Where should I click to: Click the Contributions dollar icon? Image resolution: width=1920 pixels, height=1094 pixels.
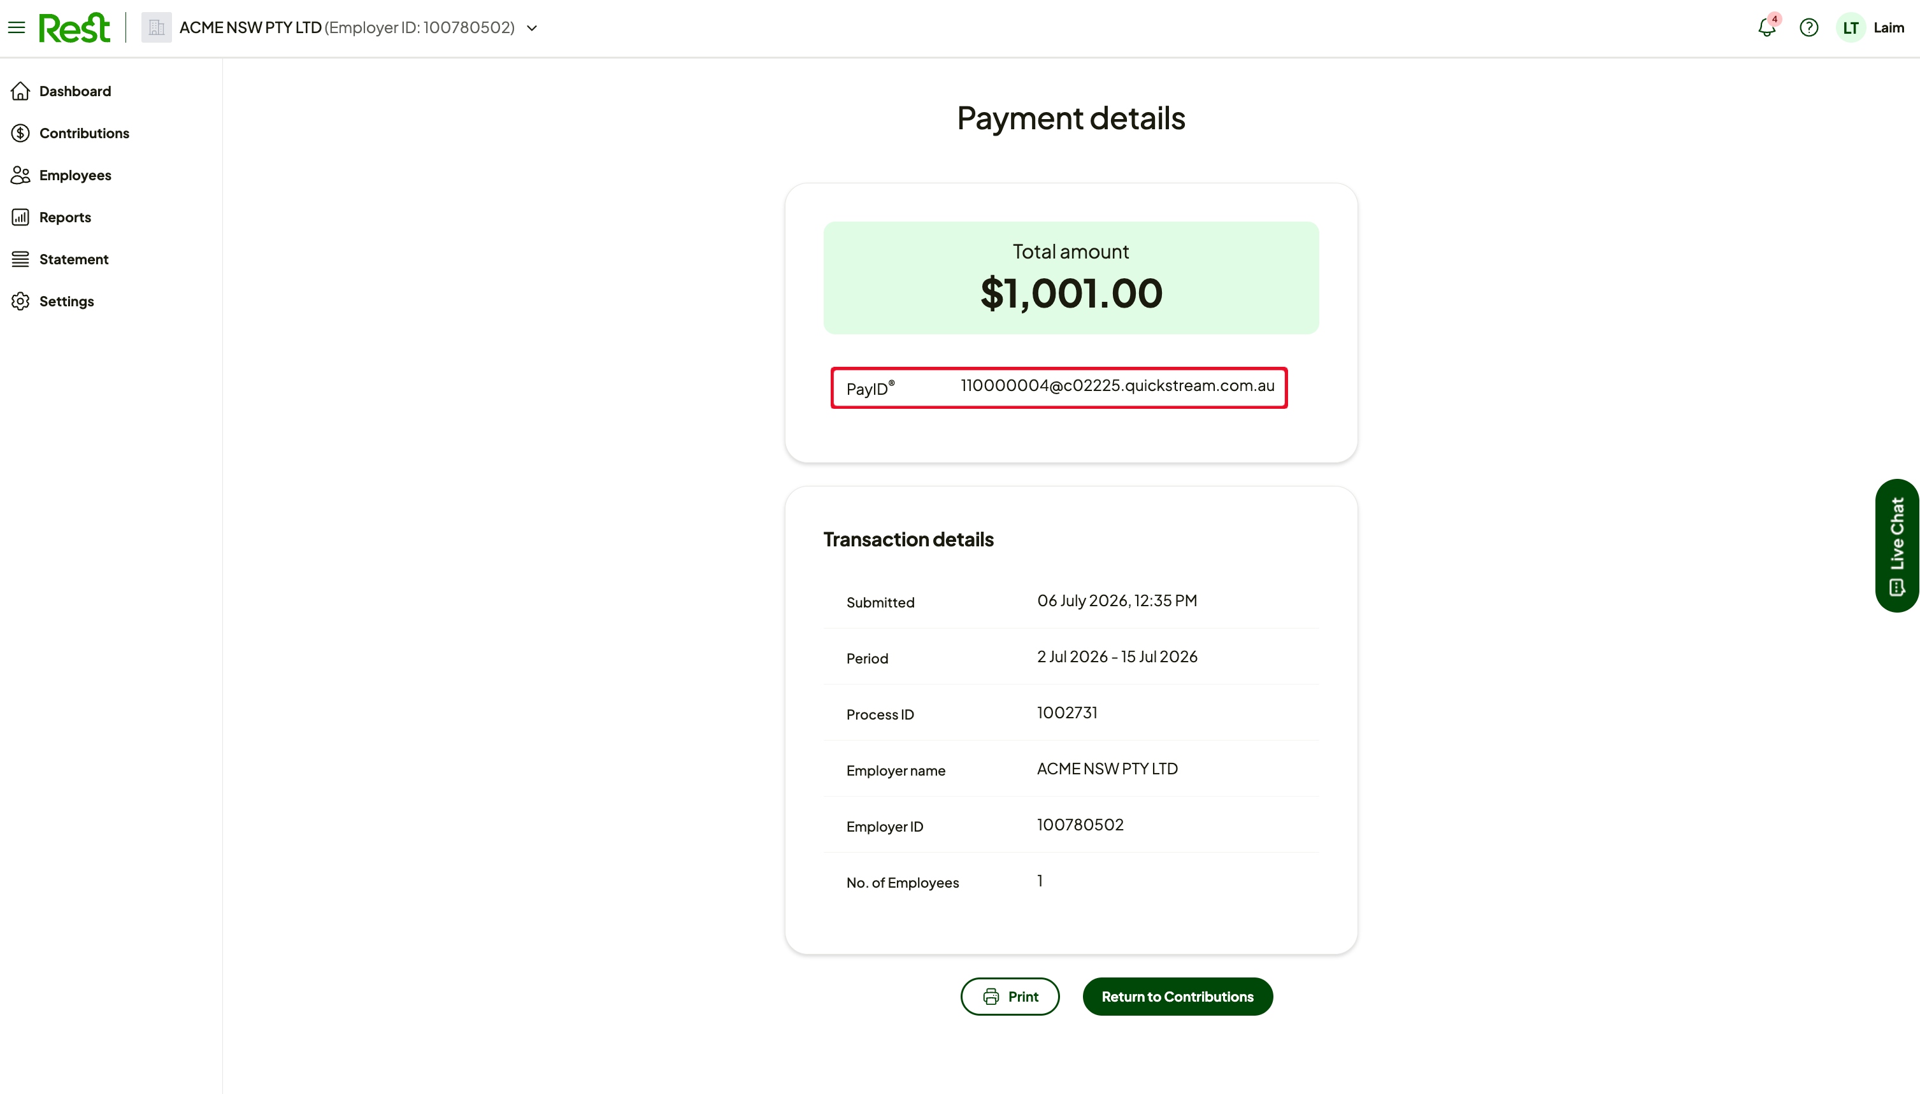point(20,133)
